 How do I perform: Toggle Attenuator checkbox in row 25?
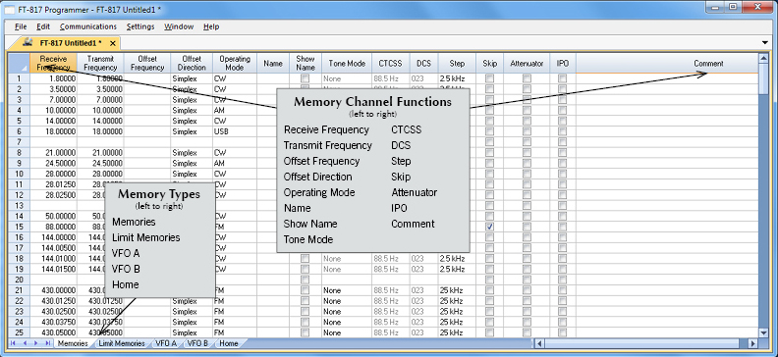click(x=527, y=332)
